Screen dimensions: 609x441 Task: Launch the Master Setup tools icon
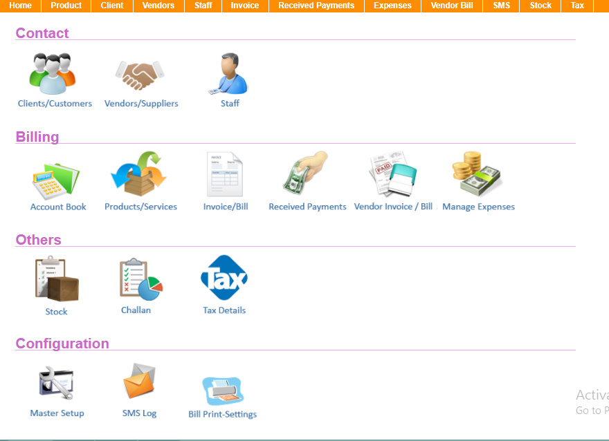click(x=56, y=384)
